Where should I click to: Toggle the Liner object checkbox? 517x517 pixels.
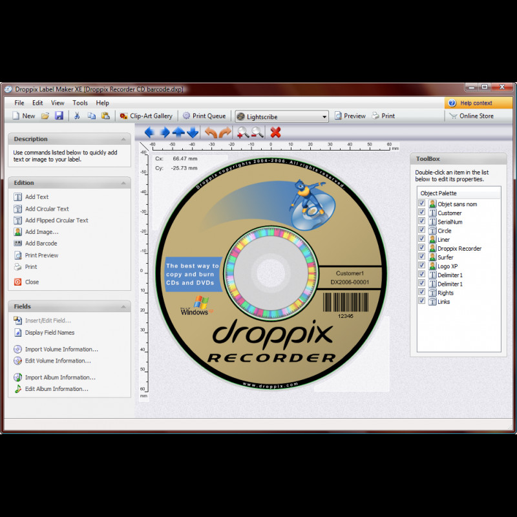[421, 238]
